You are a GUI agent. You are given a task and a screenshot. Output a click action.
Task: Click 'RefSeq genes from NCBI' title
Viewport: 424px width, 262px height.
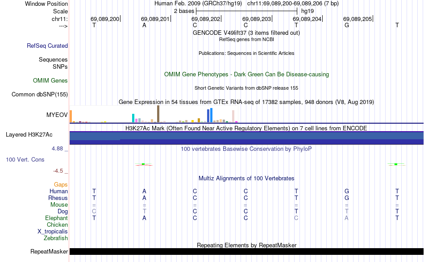pyautogui.click(x=246, y=39)
